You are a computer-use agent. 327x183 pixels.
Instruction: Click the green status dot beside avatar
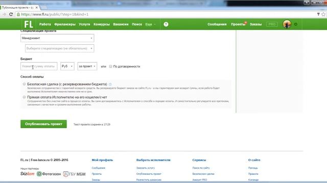click(x=296, y=24)
